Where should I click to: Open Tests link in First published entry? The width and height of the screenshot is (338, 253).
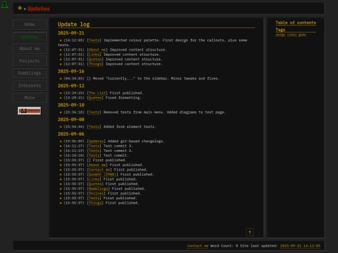point(94,198)
